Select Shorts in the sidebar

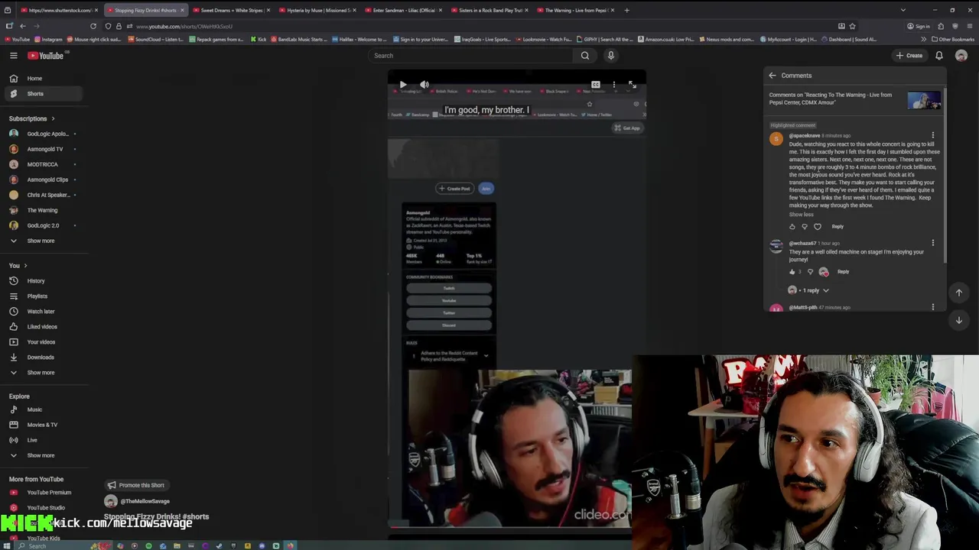[44, 93]
